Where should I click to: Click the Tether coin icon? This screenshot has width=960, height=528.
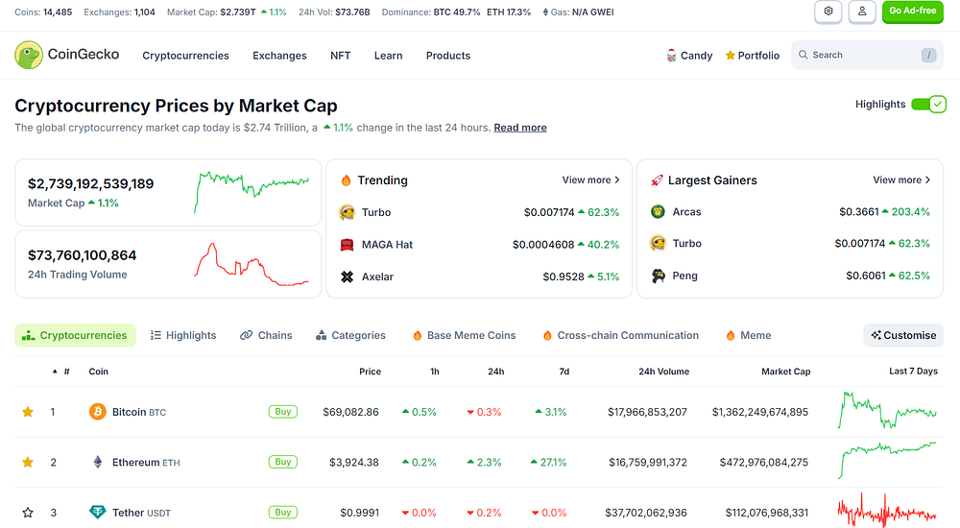click(97, 512)
